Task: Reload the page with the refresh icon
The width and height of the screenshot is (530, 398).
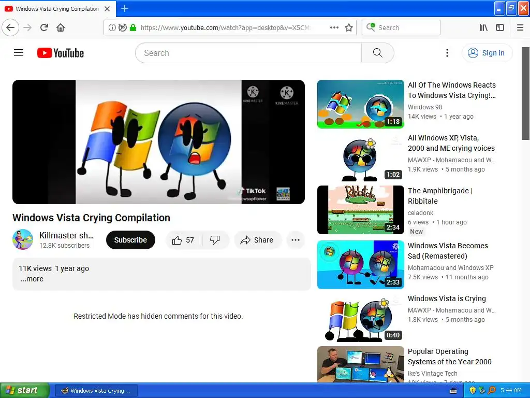Action: click(x=44, y=27)
